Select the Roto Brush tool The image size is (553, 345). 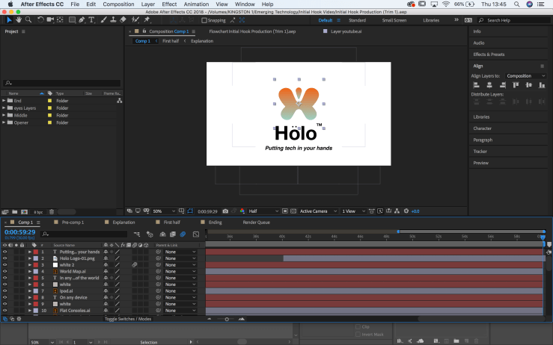(x=135, y=19)
